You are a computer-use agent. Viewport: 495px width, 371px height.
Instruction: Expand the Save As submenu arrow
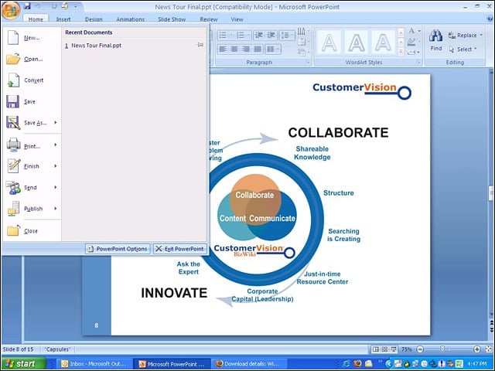(x=56, y=122)
